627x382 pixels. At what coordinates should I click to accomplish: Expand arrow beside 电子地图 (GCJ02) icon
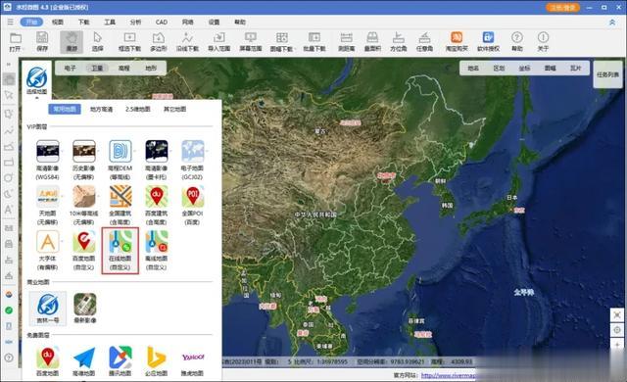pos(207,151)
